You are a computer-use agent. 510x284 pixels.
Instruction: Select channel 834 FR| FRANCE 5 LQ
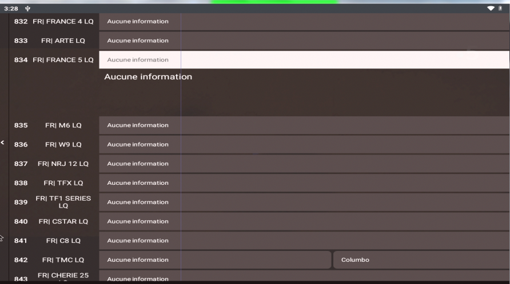54,60
